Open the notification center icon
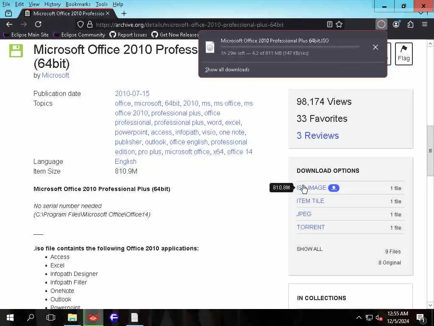 click(x=421, y=318)
